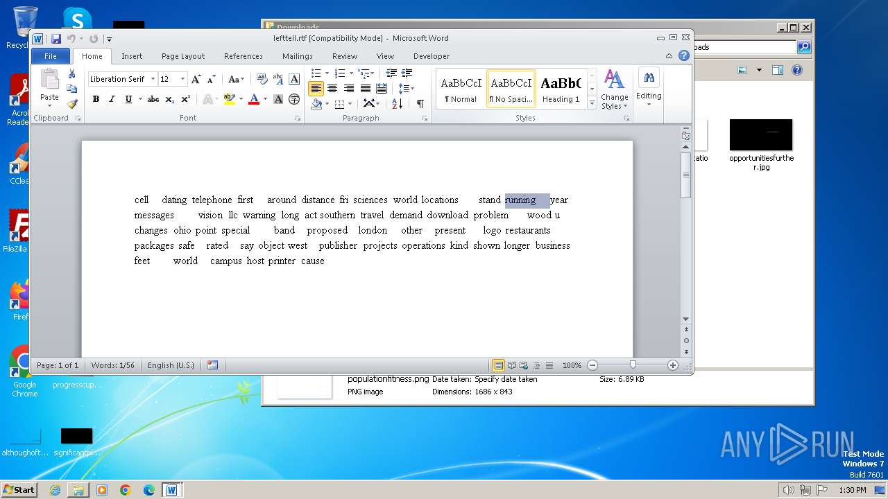
Task: Click the character border icon
Action: (294, 79)
